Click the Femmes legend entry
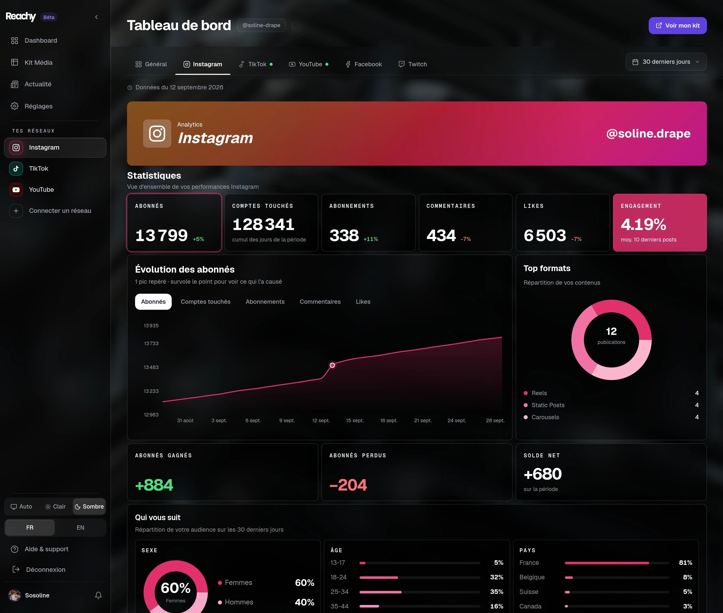Image resolution: width=723 pixels, height=613 pixels. [266, 582]
